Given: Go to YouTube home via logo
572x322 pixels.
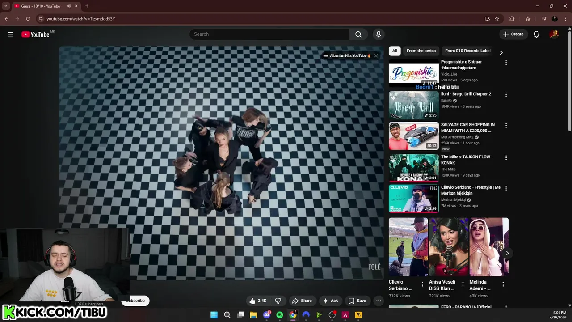Looking at the screenshot, I should click(35, 34).
